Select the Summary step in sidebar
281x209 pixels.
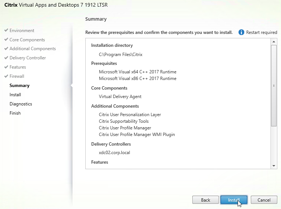pos(19,86)
